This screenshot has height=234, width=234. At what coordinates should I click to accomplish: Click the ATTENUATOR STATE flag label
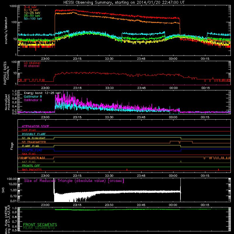pyautogui.click(x=35, y=126)
